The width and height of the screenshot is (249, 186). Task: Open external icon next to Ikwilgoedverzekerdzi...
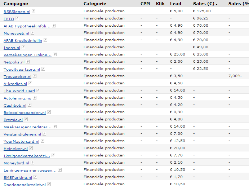53,155
